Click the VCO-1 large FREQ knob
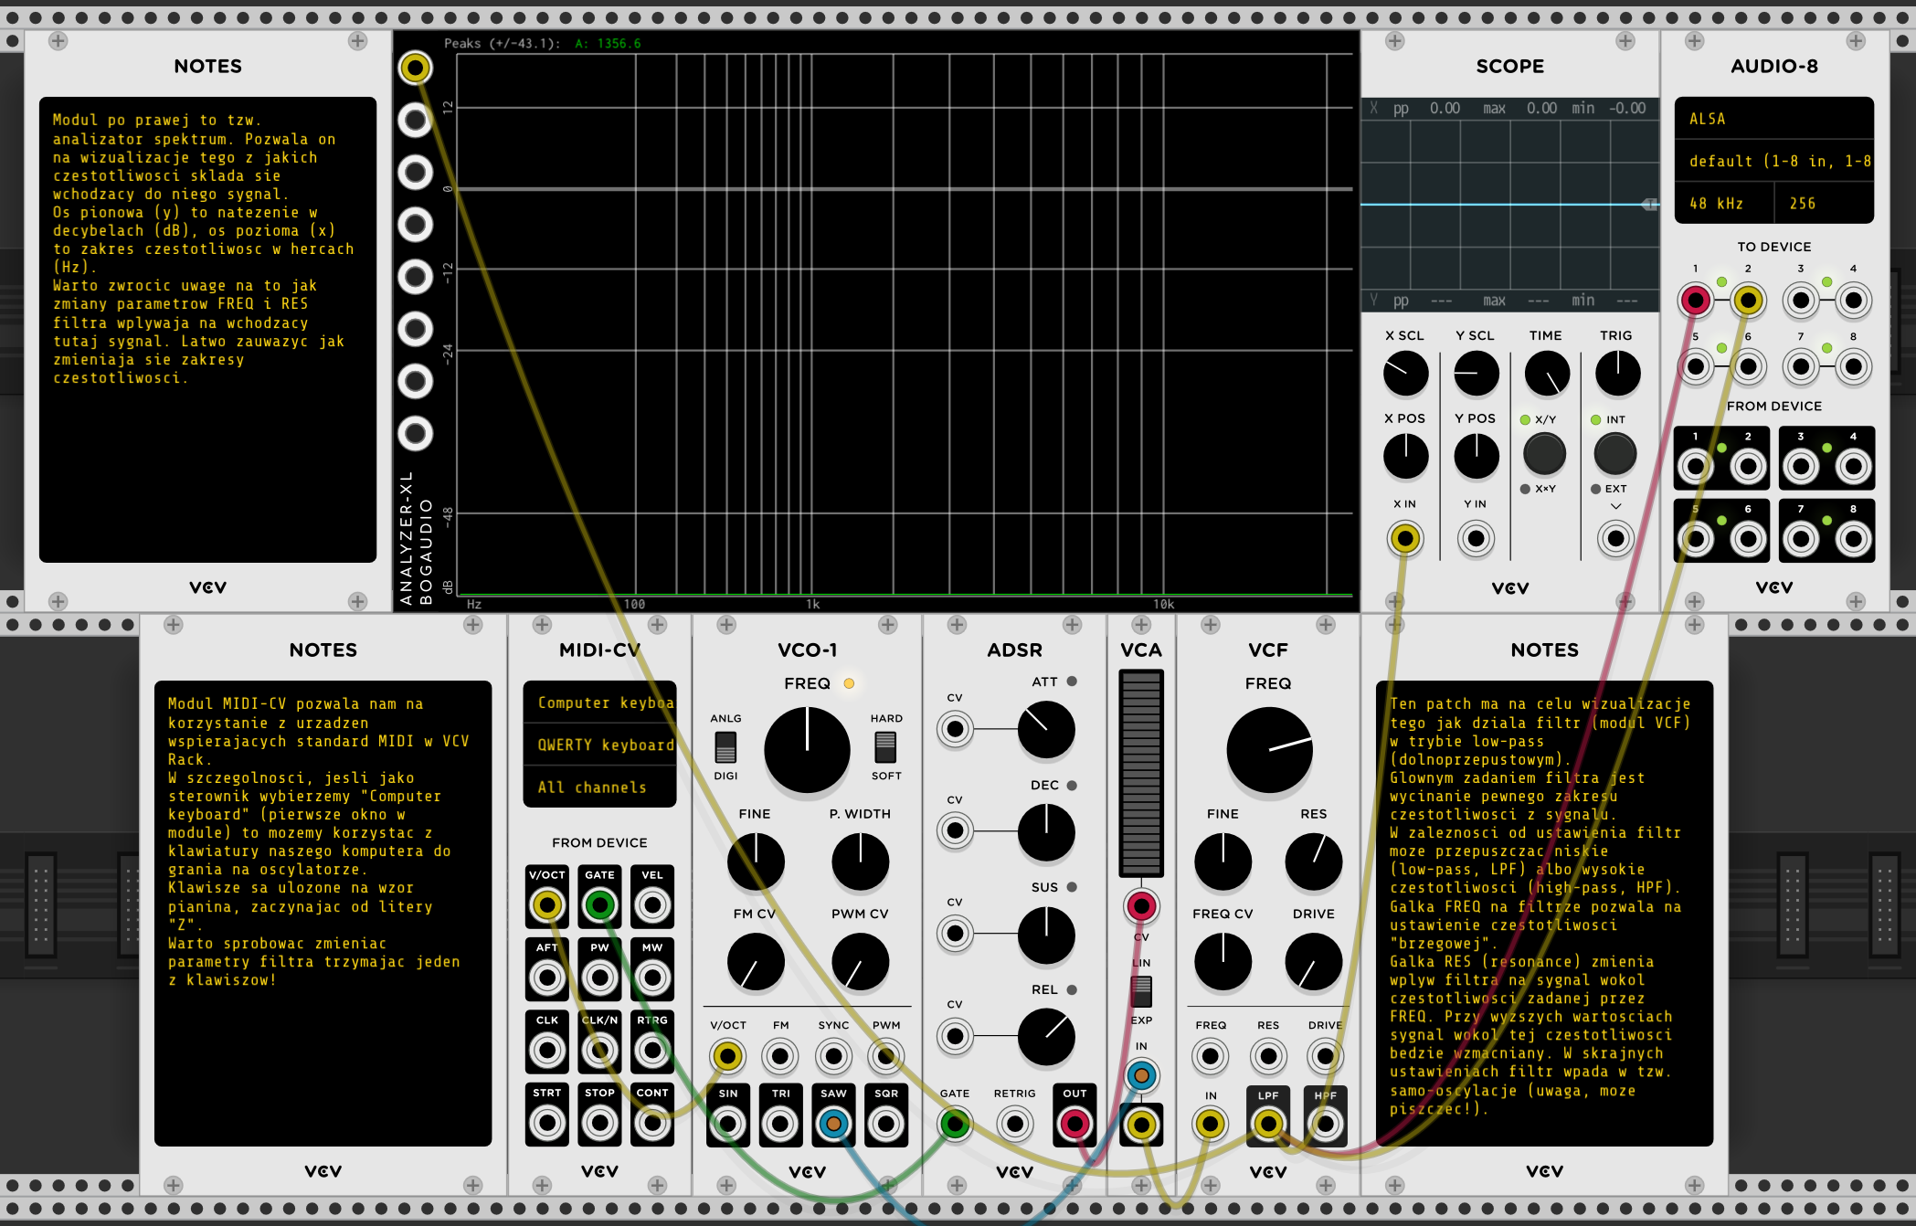This screenshot has width=1916, height=1226. (x=807, y=749)
